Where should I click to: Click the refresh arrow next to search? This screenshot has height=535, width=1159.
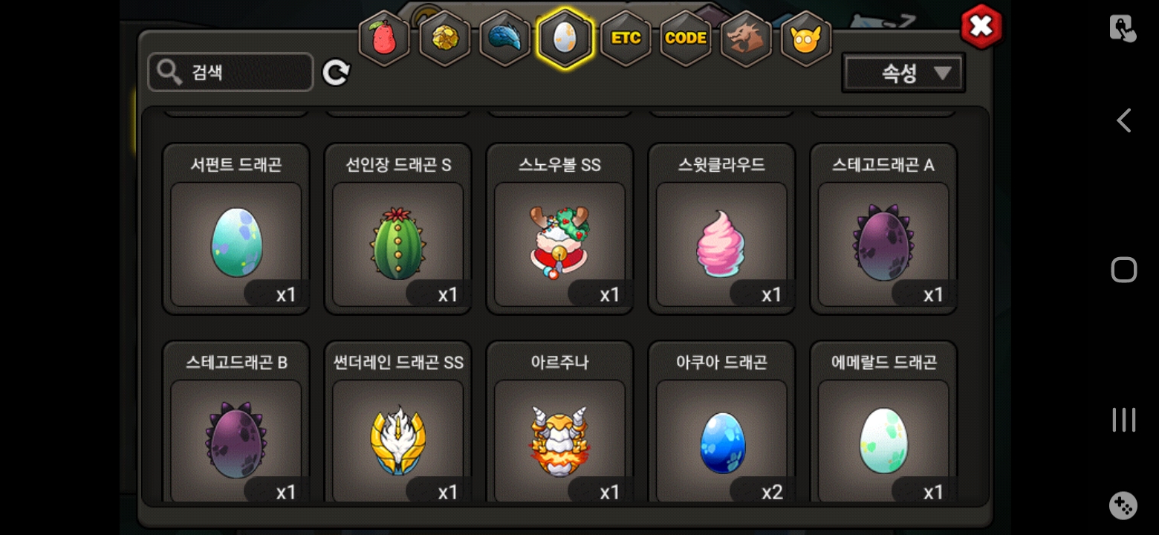(x=336, y=73)
